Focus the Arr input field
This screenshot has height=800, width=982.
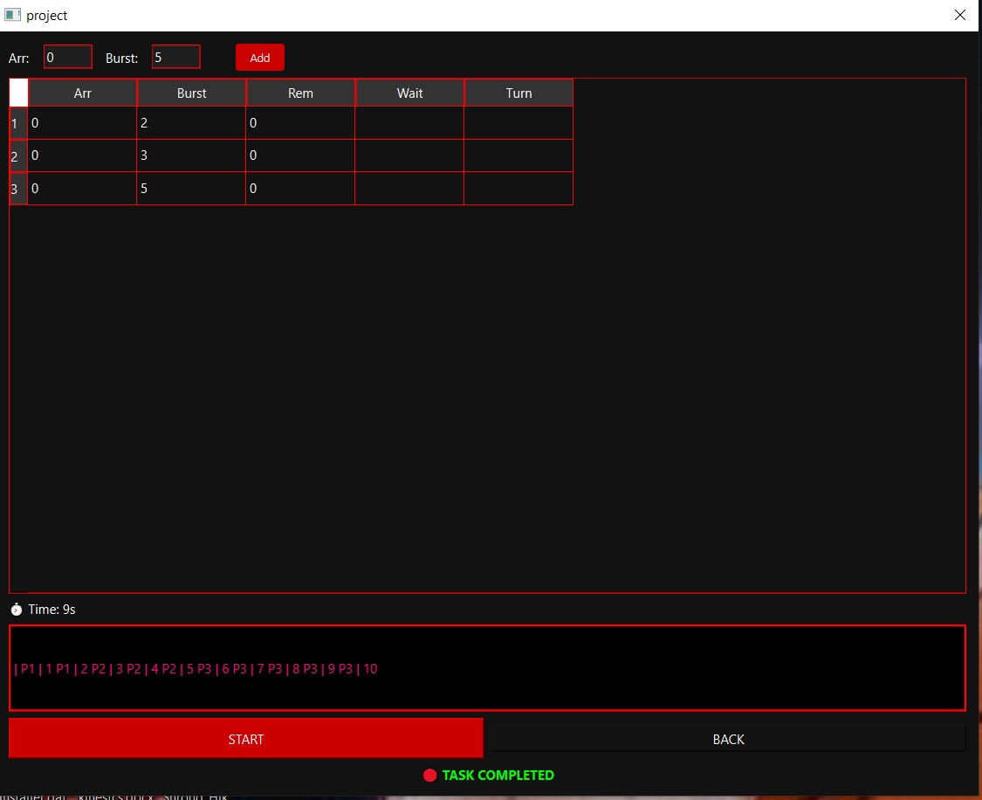click(67, 57)
